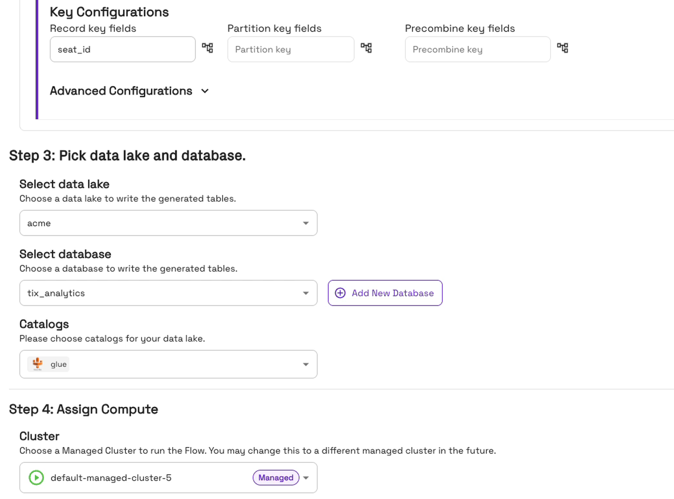This screenshot has width=674, height=499.
Task: Open the Catalogs dropdown arrow
Action: (x=306, y=364)
